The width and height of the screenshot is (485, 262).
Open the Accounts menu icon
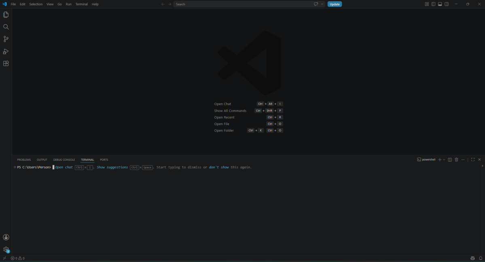pos(6,237)
